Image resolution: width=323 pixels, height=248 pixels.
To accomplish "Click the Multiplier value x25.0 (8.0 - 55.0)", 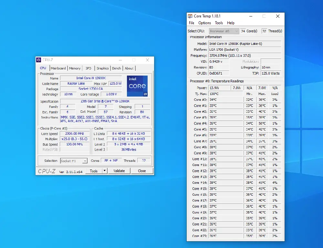I will click(75, 139).
